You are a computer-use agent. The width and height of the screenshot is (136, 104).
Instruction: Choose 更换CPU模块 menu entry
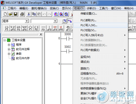(x=100, y=93)
